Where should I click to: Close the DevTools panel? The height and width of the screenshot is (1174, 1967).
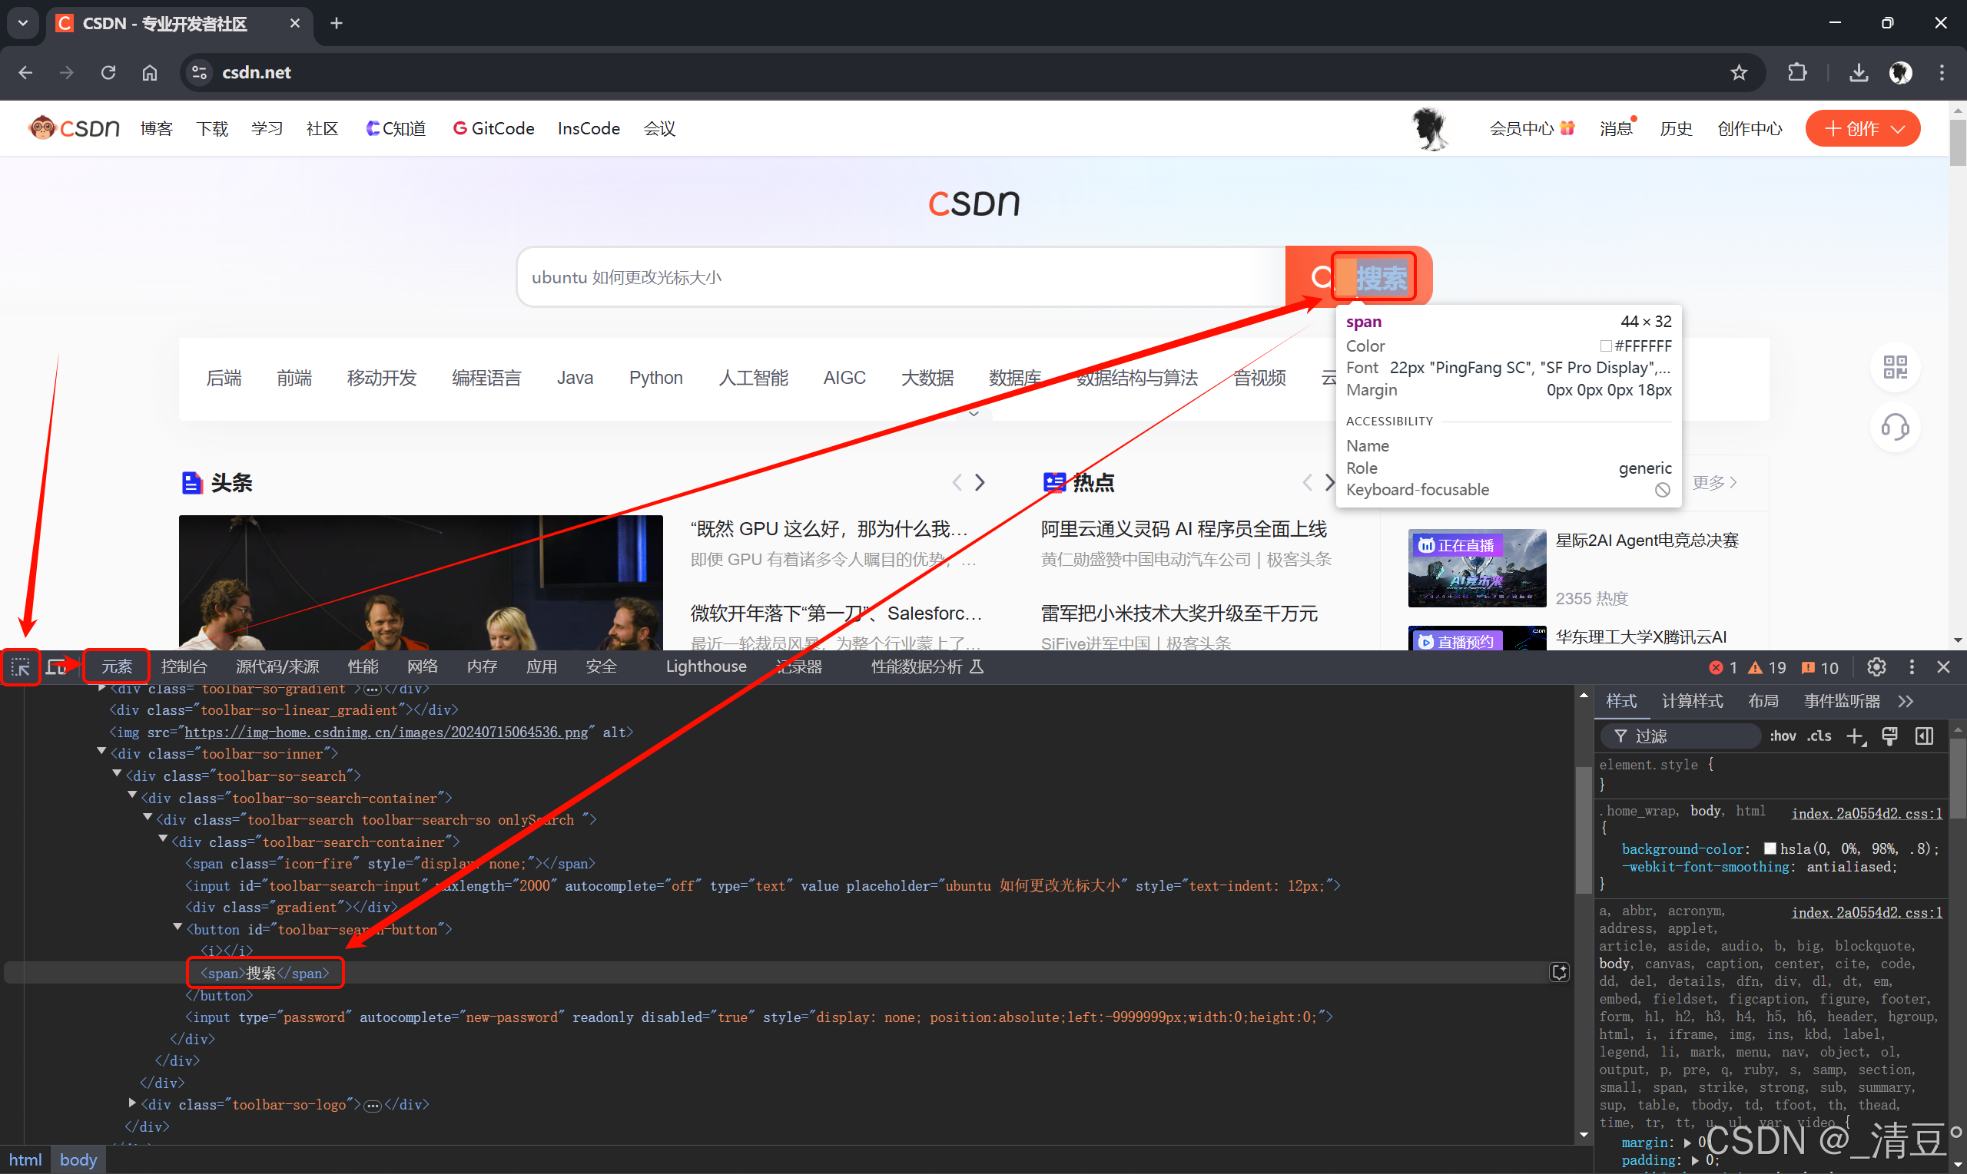1943,667
